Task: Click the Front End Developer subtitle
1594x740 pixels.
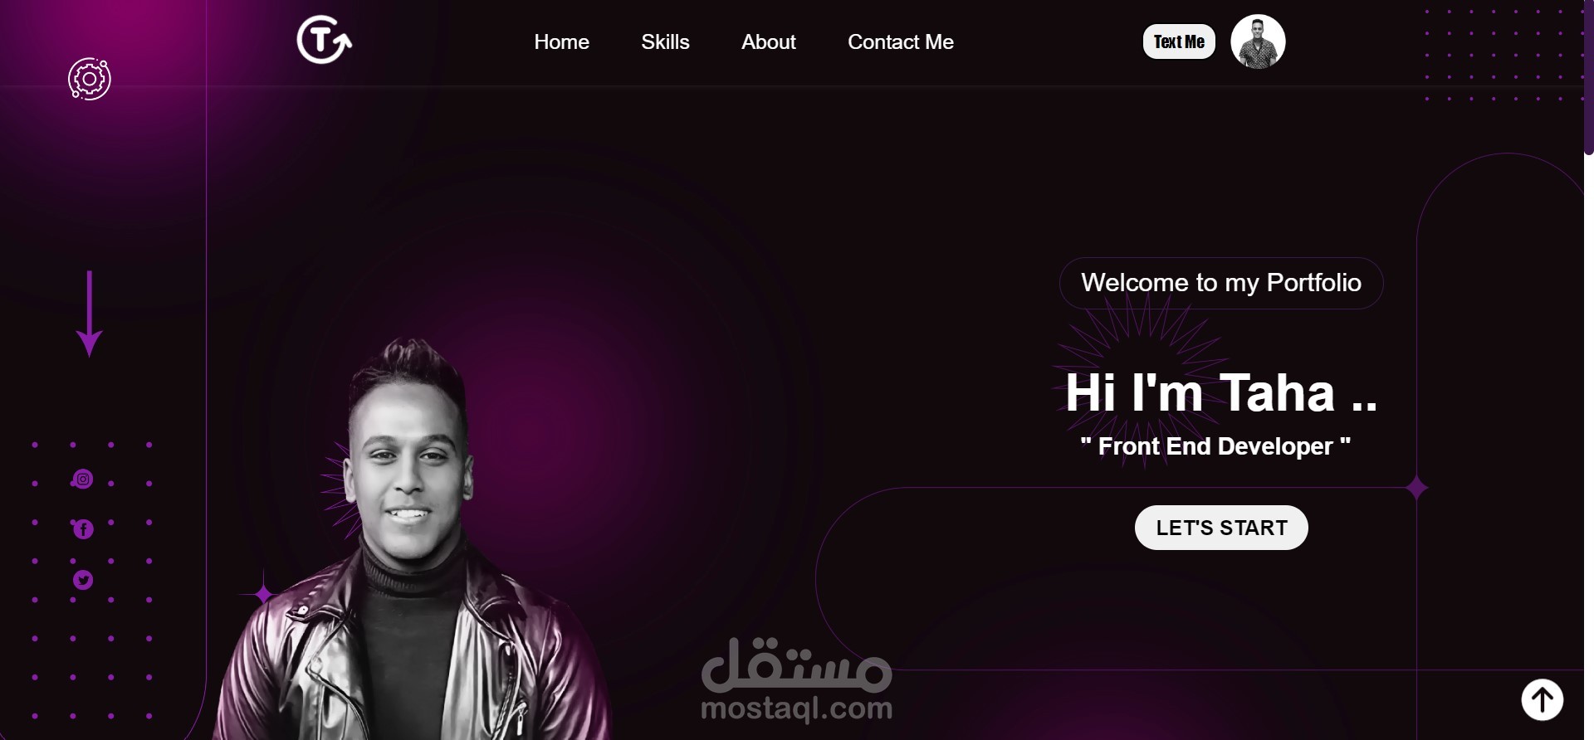Action: 1215,446
